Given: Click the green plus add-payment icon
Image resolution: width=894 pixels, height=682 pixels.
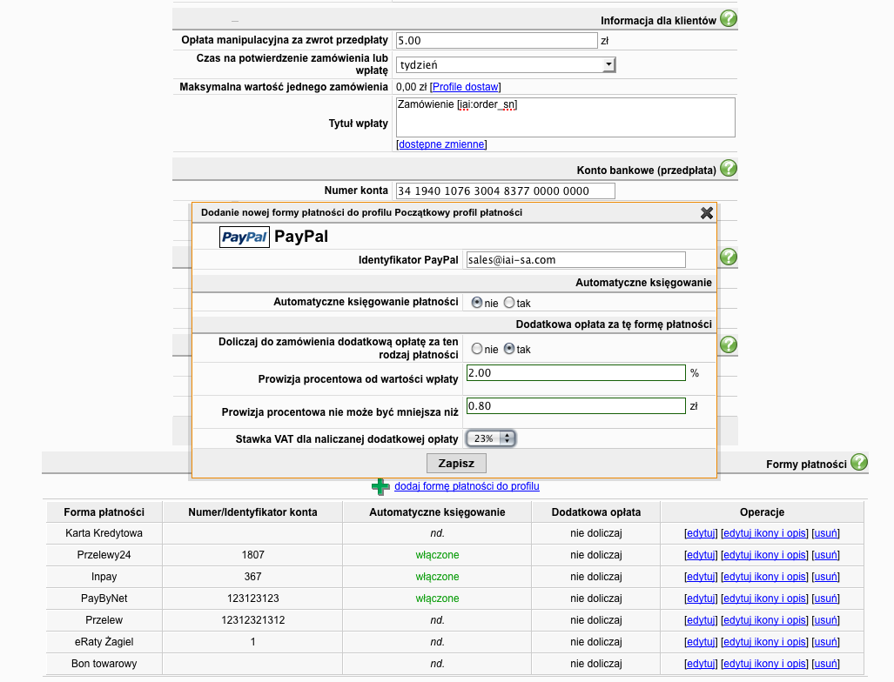Looking at the screenshot, I should point(380,486).
